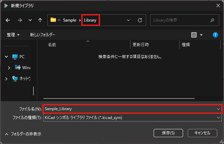This screenshot has width=224, height=144.
Task: Go up one folder level
Action: tap(40, 20)
